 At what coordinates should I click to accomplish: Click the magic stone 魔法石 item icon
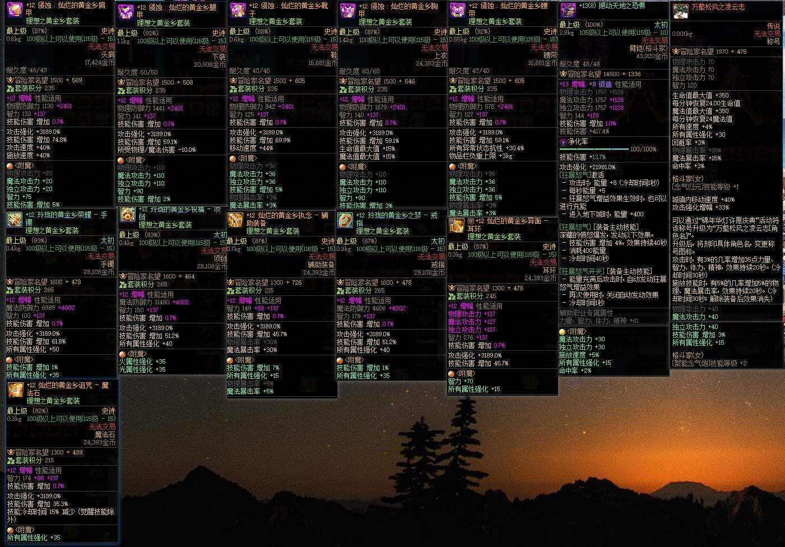(15, 390)
